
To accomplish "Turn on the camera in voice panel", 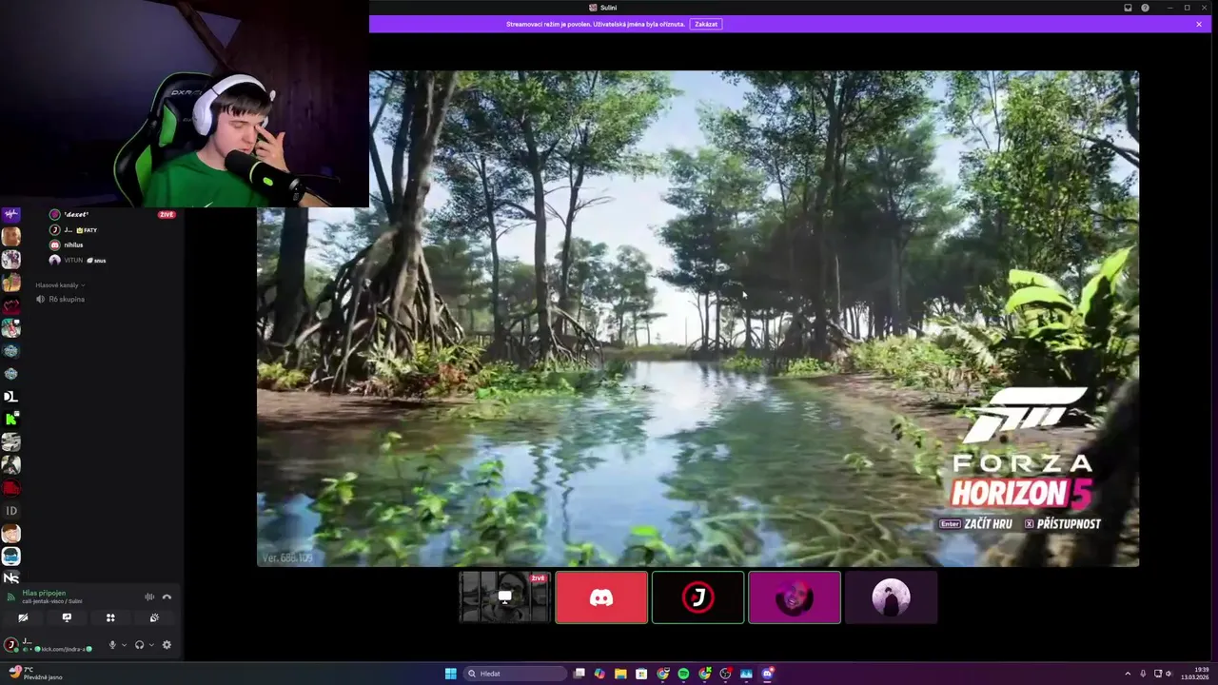I will (x=23, y=617).
